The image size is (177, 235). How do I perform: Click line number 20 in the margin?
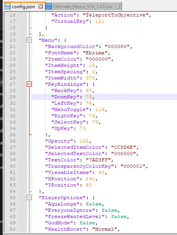[13, 40]
